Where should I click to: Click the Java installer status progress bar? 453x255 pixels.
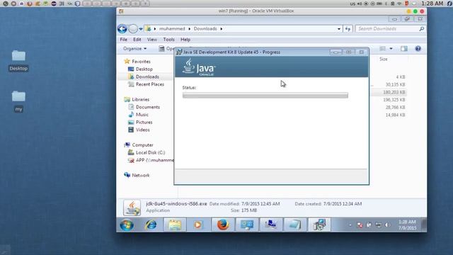click(x=265, y=96)
